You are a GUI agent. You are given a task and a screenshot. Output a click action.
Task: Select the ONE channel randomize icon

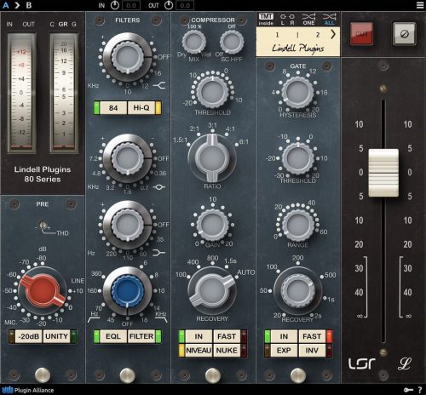pos(308,19)
